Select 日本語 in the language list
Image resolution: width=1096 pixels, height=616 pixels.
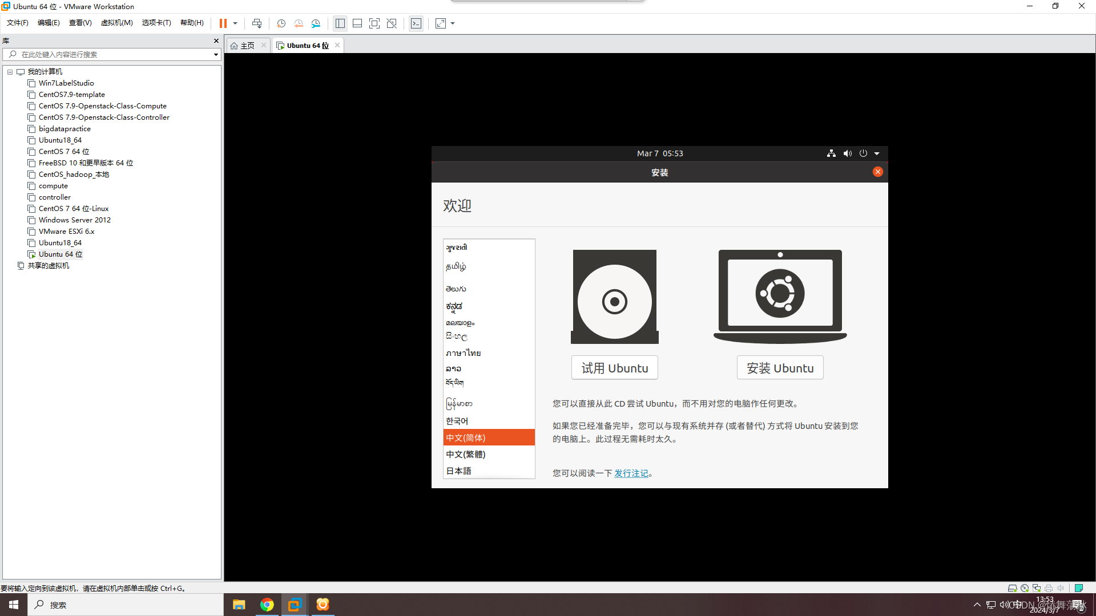(489, 471)
